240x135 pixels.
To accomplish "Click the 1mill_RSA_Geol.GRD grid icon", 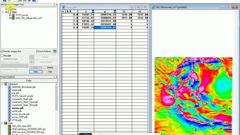I will 9,126.
